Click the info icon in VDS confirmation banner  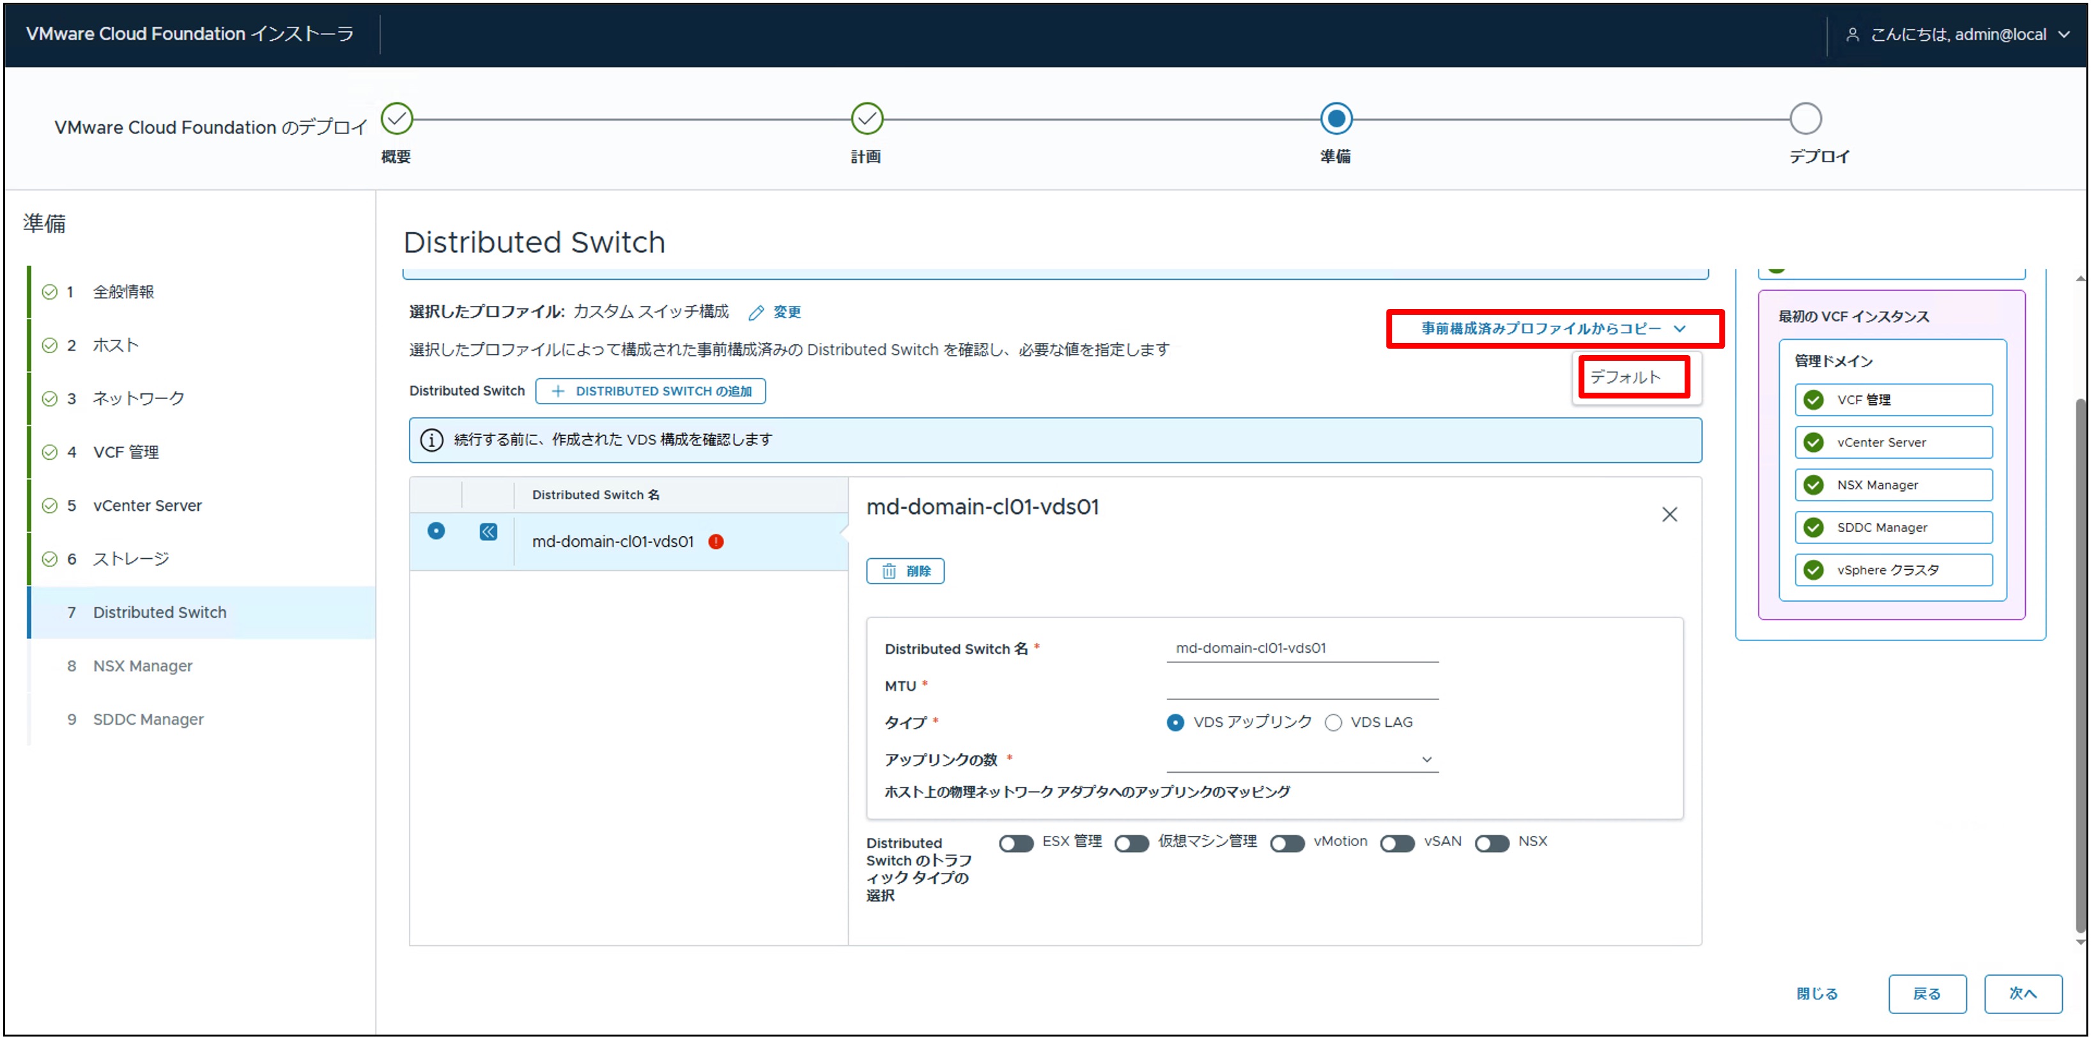point(432,441)
